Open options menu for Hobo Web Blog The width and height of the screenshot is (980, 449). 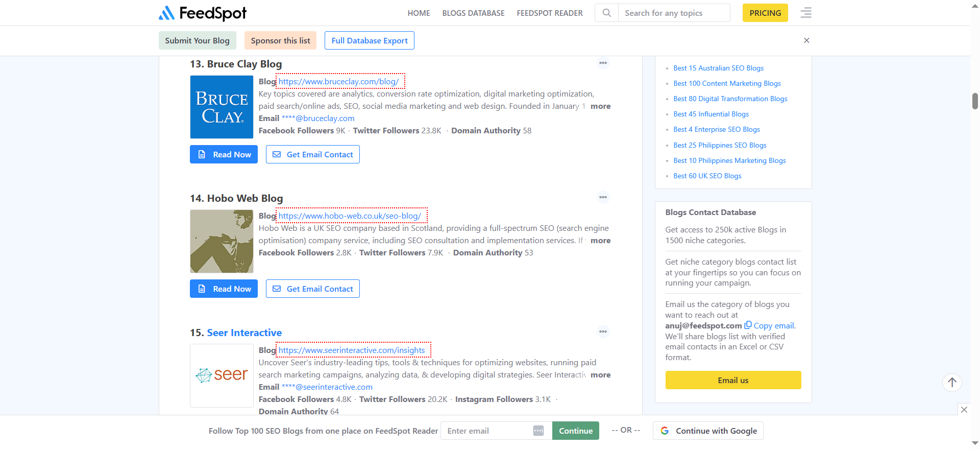[x=603, y=198]
